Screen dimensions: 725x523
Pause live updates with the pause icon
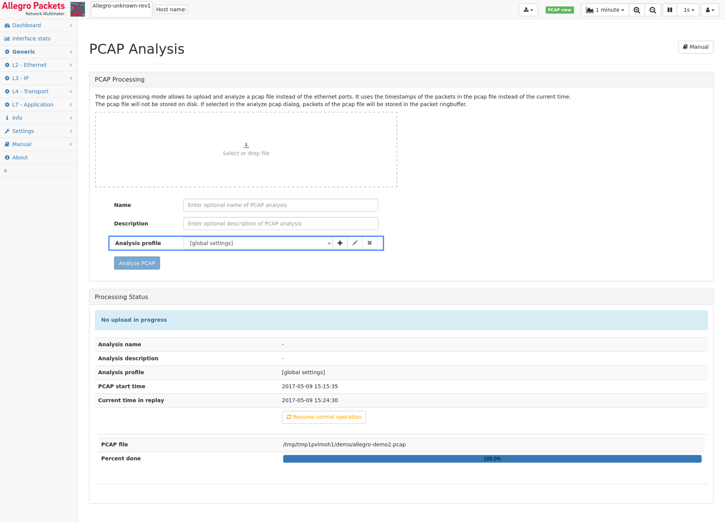(670, 10)
